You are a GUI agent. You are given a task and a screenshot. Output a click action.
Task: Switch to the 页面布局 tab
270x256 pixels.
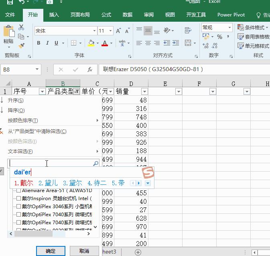point(80,15)
